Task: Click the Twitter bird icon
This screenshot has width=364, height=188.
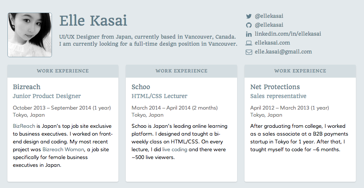Action: pos(249,16)
